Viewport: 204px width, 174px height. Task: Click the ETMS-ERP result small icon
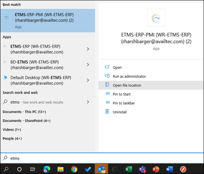coord(5,46)
